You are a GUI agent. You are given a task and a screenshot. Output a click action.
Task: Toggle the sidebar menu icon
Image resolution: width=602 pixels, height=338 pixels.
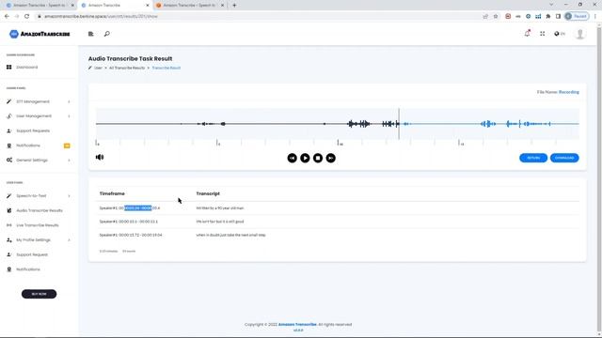(x=91, y=34)
